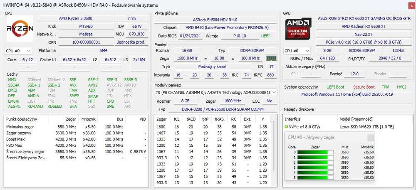Select the DDR4-3200 / PC4-25600 module type field

click(222, 109)
